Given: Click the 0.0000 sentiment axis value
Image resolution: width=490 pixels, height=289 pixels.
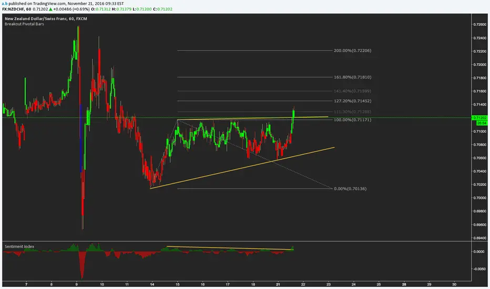Looking at the screenshot, I should (479, 252).
